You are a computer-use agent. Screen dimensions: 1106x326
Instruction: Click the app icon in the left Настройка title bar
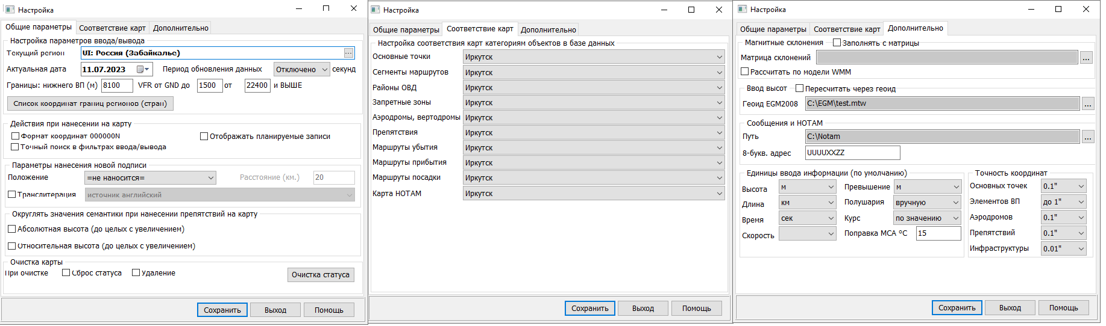click(10, 10)
